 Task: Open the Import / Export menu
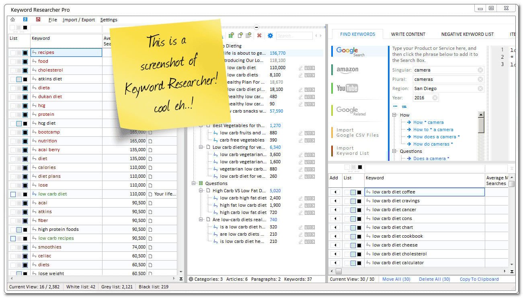(79, 19)
